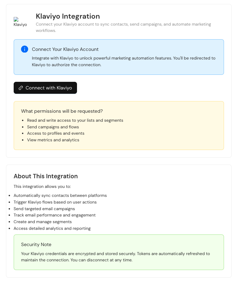Select the Klaviyo brand icon near the title

tap(20, 21)
